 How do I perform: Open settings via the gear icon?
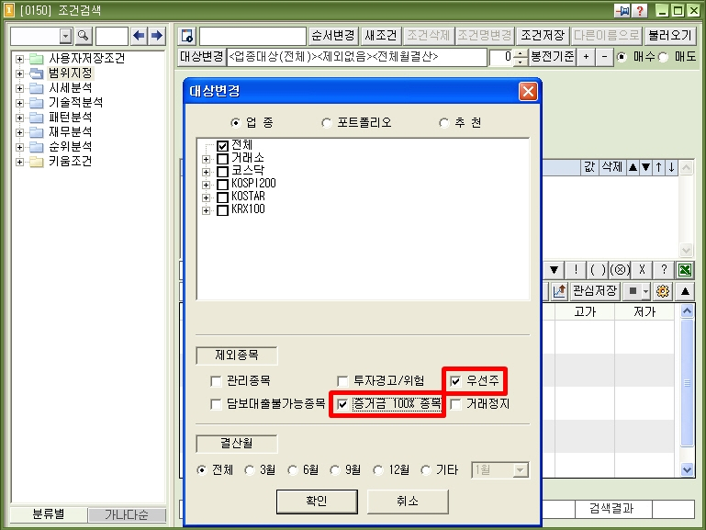pos(663,291)
